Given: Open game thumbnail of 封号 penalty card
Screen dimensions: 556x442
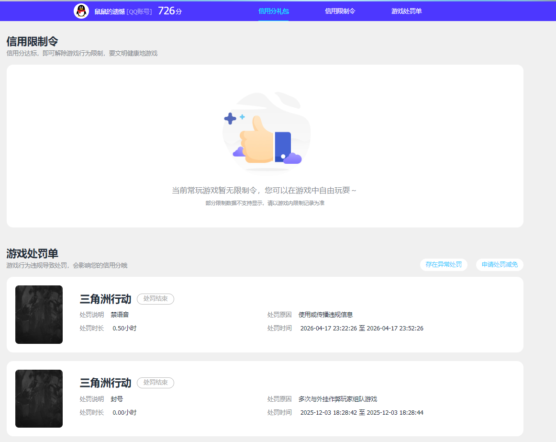Looking at the screenshot, I should (39, 399).
